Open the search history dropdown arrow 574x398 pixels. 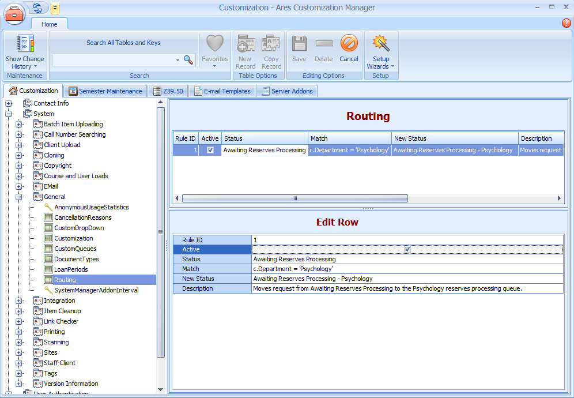pos(178,59)
